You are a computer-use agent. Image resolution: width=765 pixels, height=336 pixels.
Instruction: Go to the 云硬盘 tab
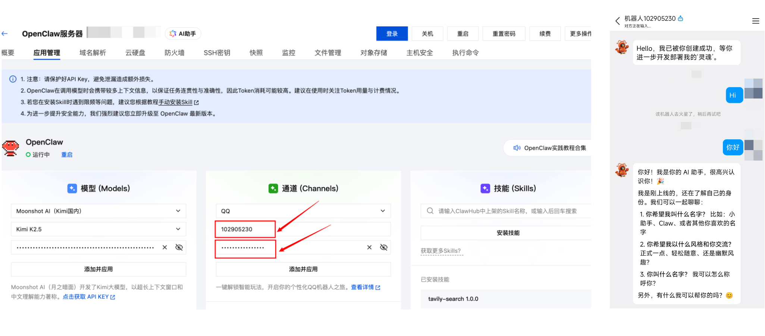135,53
